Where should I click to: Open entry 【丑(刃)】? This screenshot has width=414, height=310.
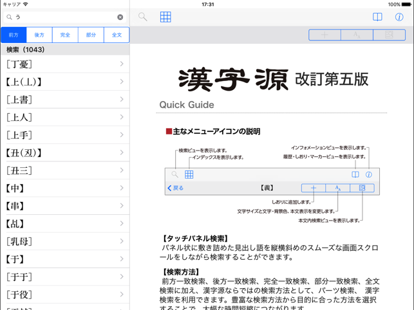point(65,152)
